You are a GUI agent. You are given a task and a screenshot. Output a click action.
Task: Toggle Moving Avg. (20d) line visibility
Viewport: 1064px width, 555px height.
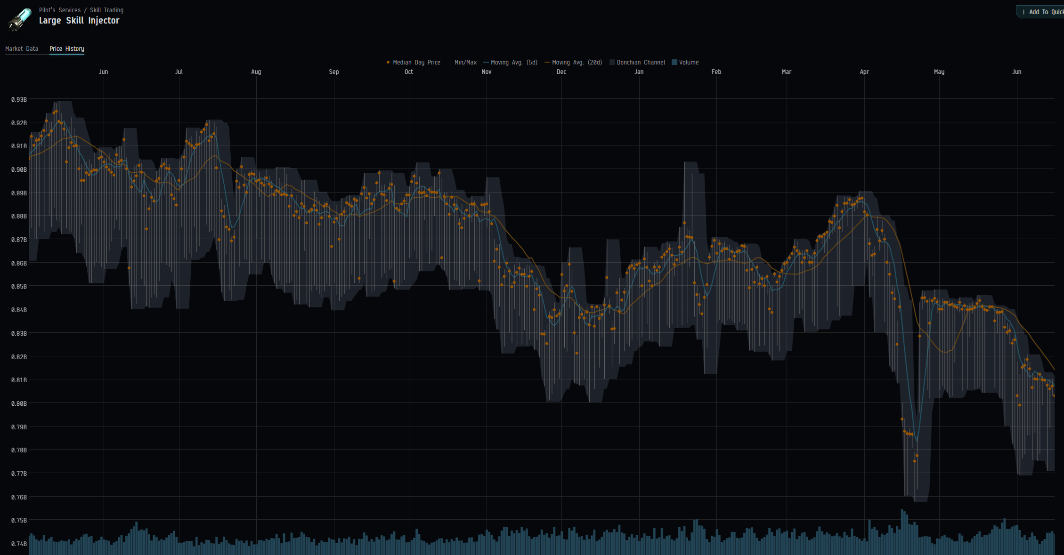[573, 62]
